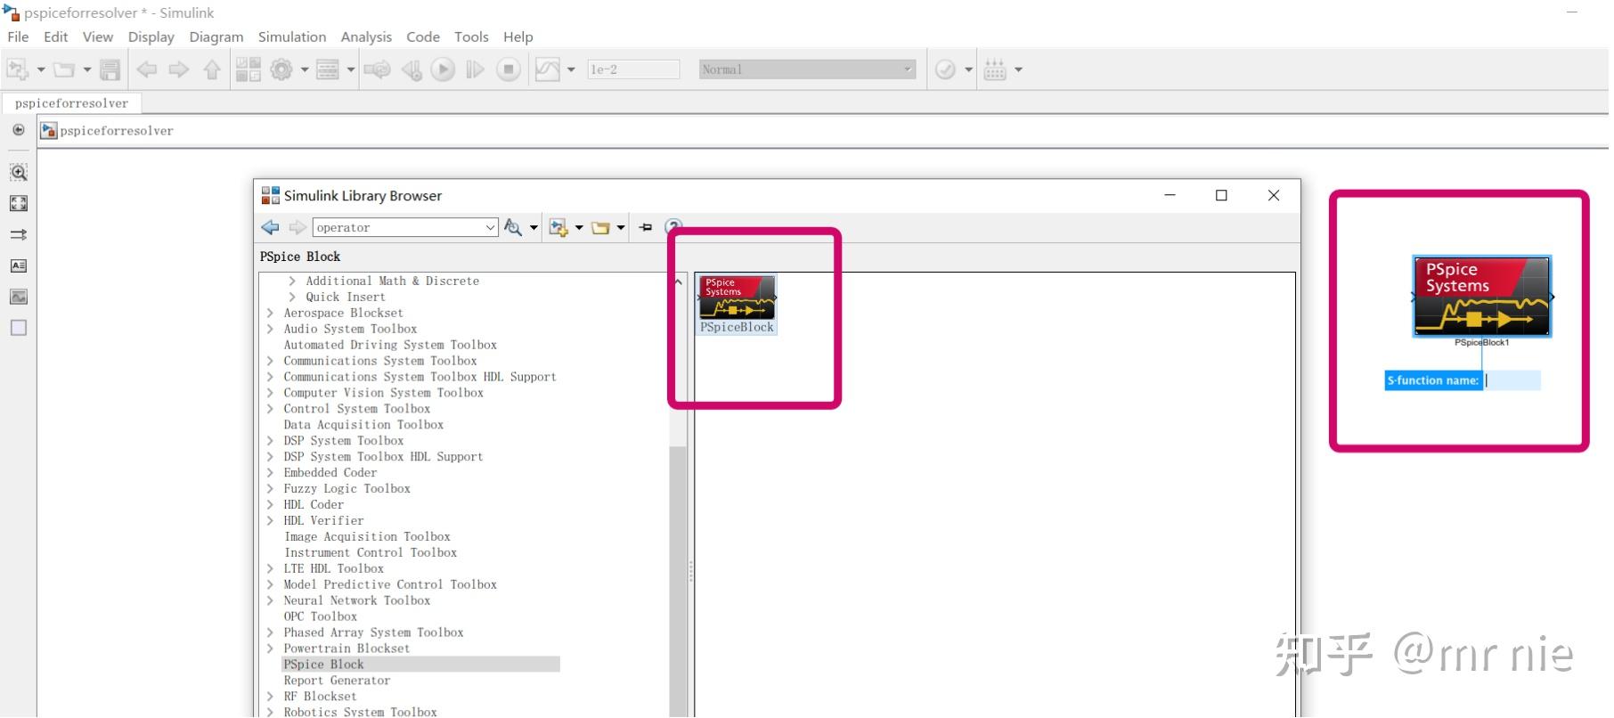Click the build model keyboard-like icon
This screenshot has width=1614, height=718.
(x=996, y=69)
